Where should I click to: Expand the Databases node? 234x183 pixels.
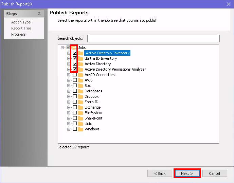(x=69, y=91)
